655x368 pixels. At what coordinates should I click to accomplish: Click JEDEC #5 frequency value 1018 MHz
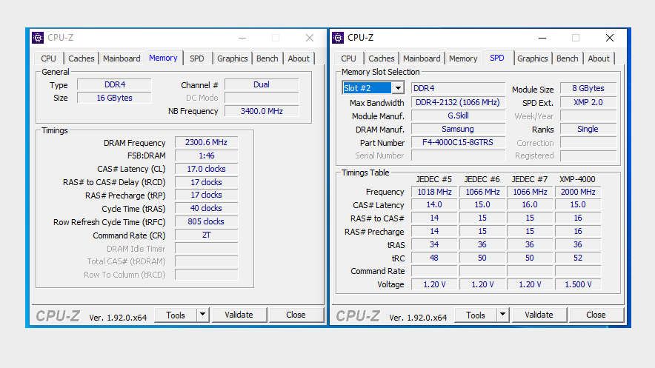pyautogui.click(x=434, y=192)
